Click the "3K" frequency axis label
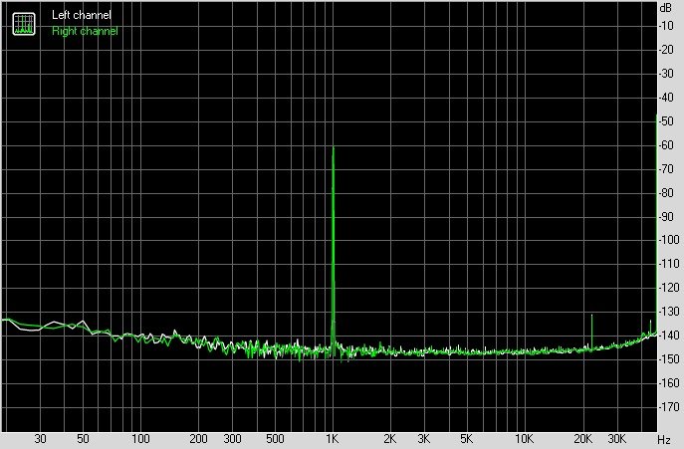Image resolution: width=684 pixels, height=449 pixels. 423,438
